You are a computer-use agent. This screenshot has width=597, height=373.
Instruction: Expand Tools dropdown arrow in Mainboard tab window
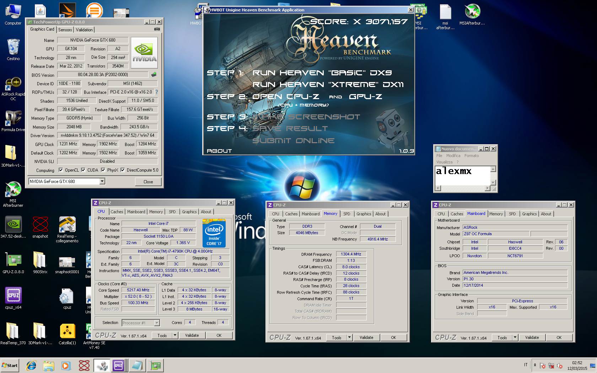(515, 337)
